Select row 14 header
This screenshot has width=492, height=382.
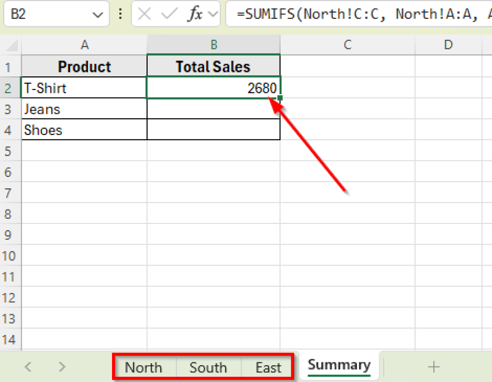[x=11, y=340]
